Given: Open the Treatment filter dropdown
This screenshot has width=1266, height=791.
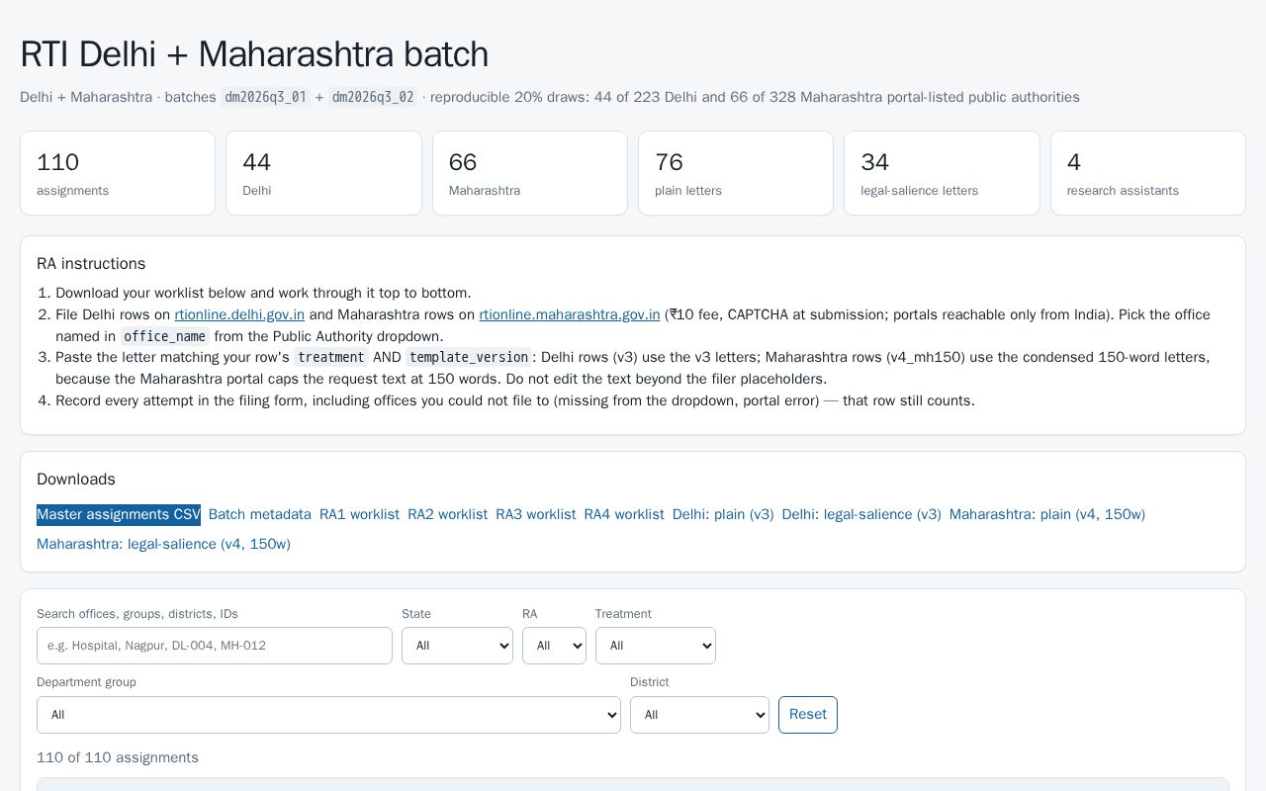Looking at the screenshot, I should coord(656,646).
